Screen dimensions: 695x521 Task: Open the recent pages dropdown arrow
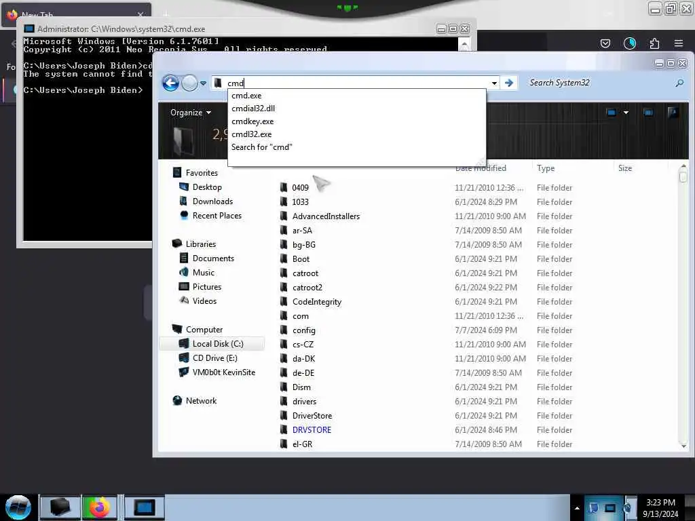point(203,83)
